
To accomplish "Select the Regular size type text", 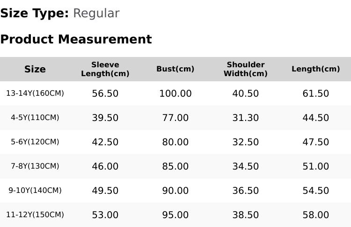I will point(96,14).
